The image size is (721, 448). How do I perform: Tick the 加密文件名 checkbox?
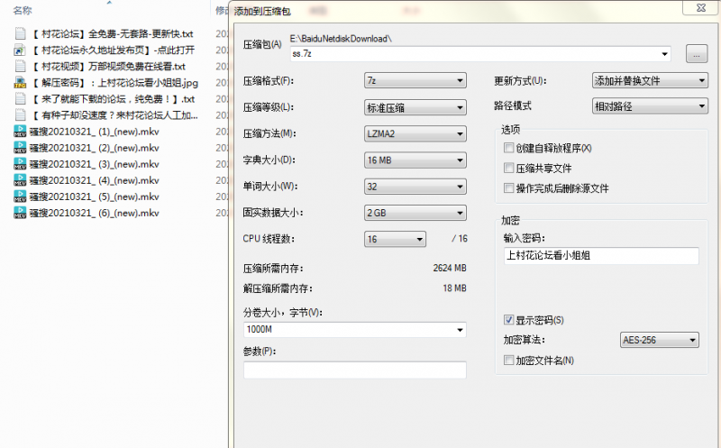pos(509,361)
